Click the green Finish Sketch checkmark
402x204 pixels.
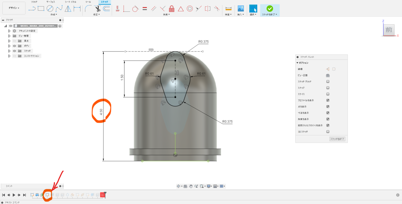pos(270,9)
